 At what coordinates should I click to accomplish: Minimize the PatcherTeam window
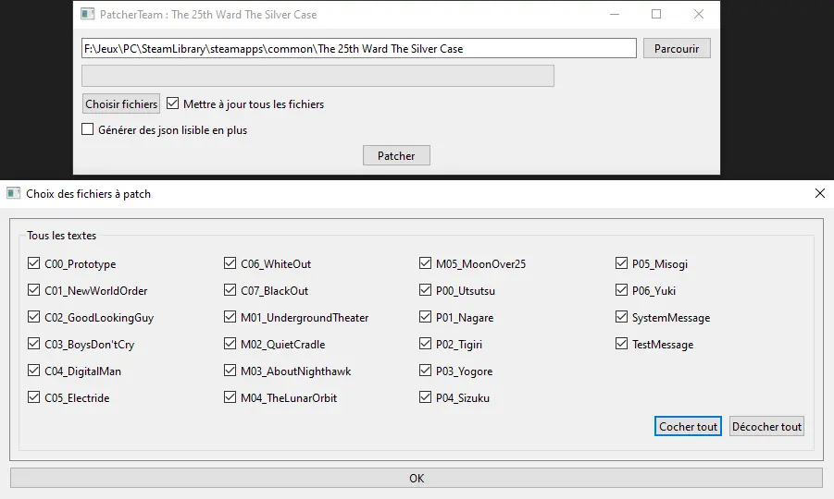click(x=615, y=15)
